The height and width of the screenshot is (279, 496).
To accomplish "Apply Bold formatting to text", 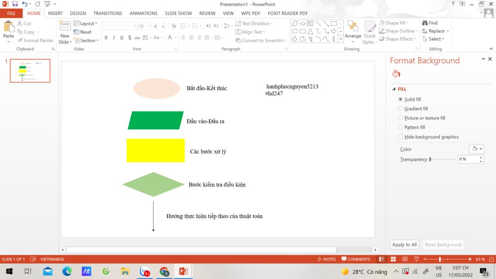I will tap(106, 38).
